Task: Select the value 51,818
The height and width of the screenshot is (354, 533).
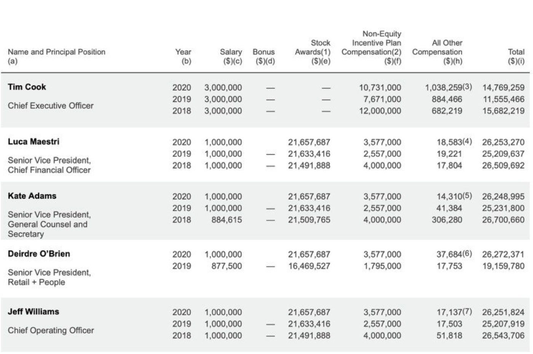Action: (449, 336)
